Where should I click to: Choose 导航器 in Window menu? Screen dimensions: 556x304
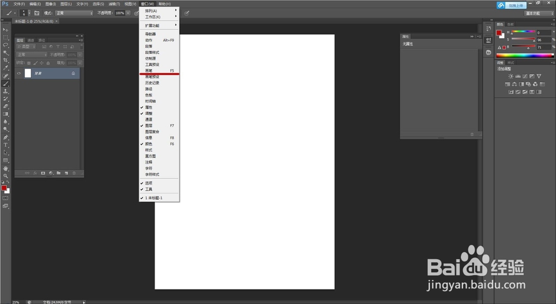click(159, 34)
